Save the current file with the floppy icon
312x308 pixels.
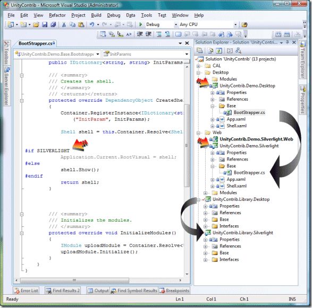click(45, 24)
